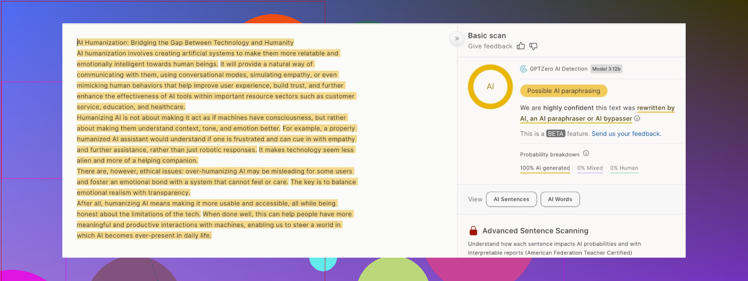Open the Probability breakdown info icon
Viewport: 748px width, 281px height.
tap(586, 154)
